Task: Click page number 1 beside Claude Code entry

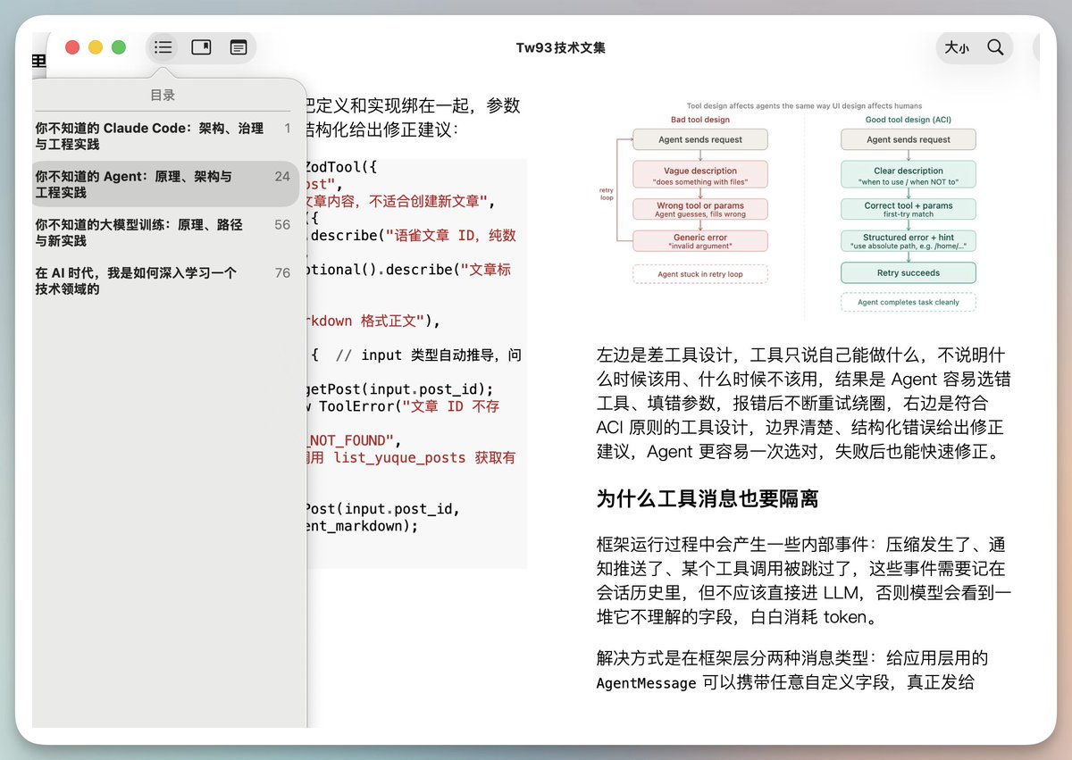Action: pyautogui.click(x=288, y=127)
